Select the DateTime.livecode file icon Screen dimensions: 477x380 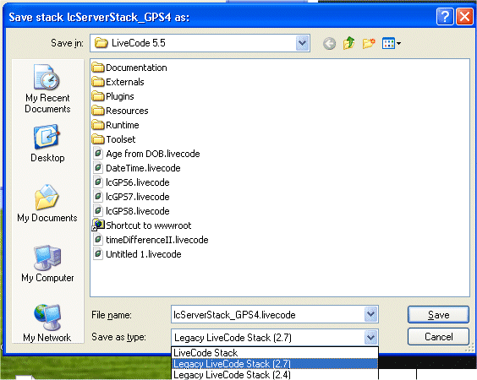click(98, 167)
